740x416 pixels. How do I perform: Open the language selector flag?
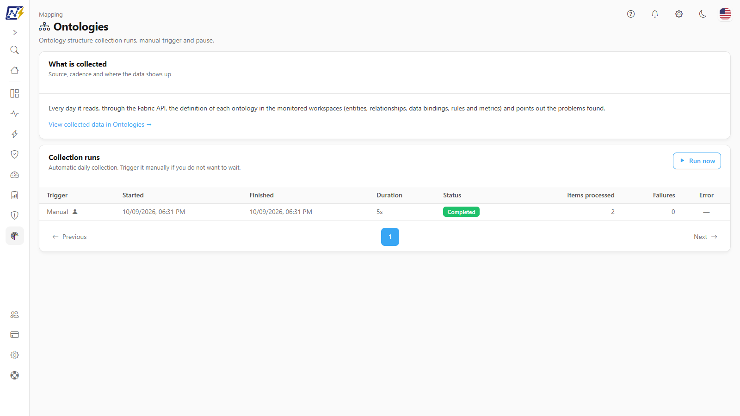point(725,14)
